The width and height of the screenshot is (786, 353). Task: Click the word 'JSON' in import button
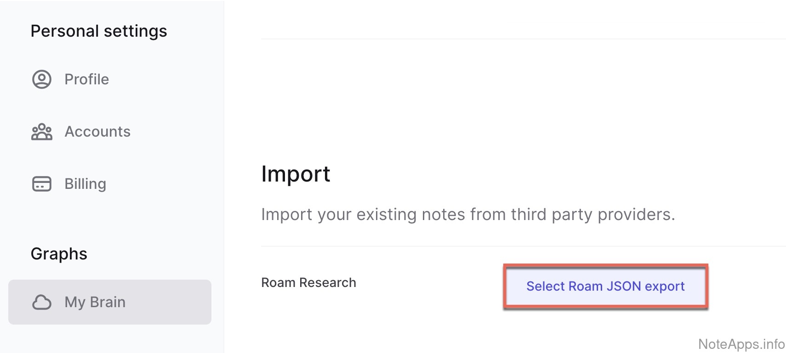coord(623,286)
